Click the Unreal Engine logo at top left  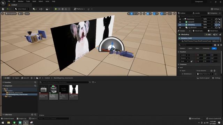[x=3, y=3]
